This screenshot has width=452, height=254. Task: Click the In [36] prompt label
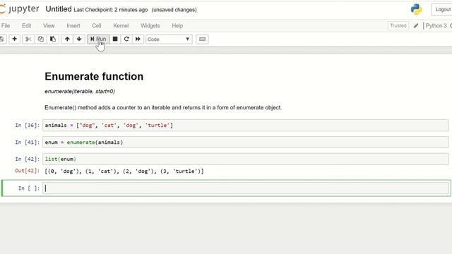click(x=28, y=126)
